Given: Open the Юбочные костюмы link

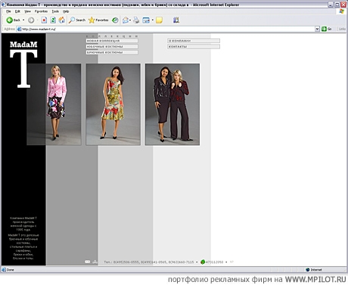Looking at the screenshot, I should (112, 47).
